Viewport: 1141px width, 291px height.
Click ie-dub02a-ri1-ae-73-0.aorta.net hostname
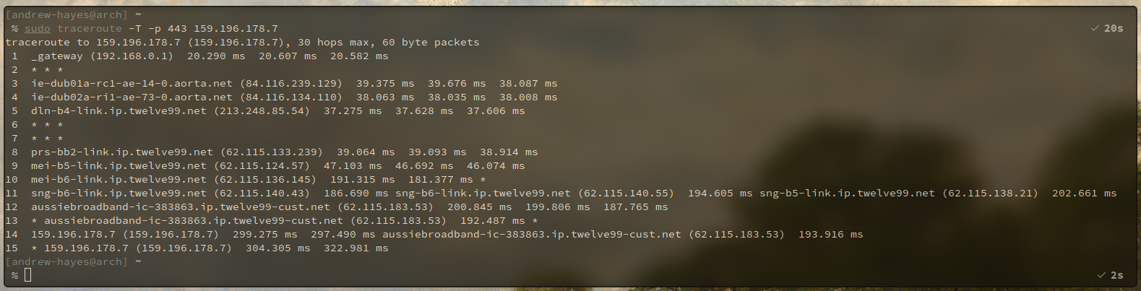pos(132,97)
